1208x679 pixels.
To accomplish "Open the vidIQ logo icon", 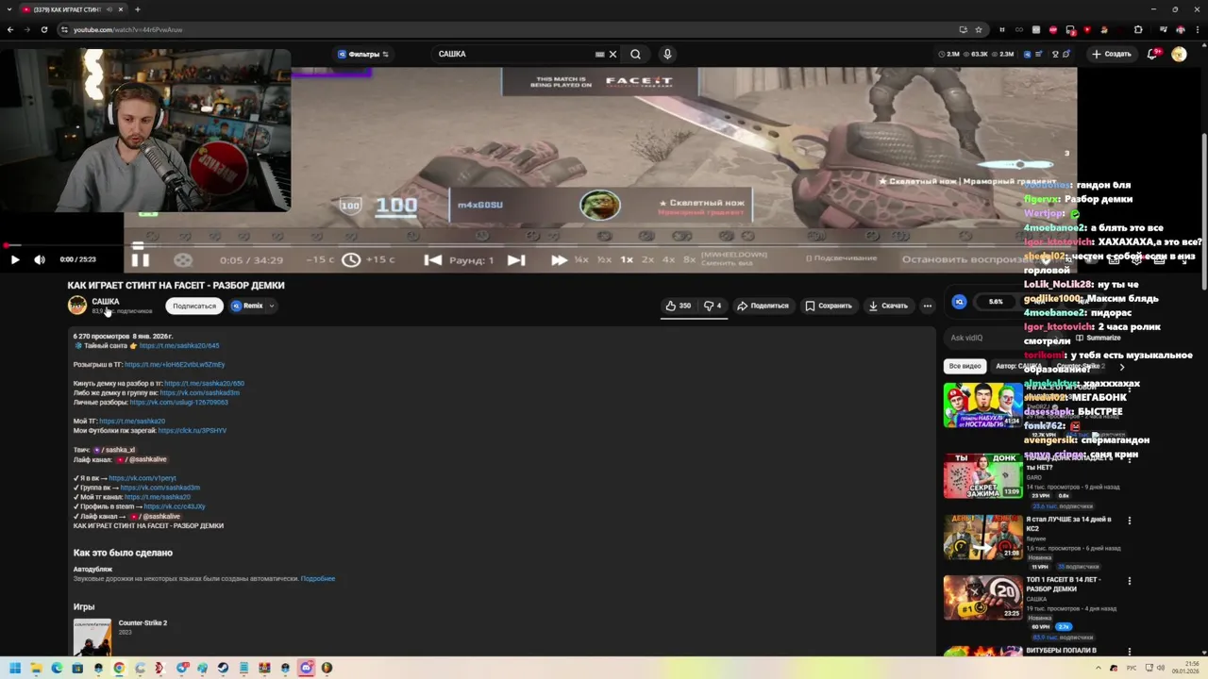I will (x=959, y=302).
